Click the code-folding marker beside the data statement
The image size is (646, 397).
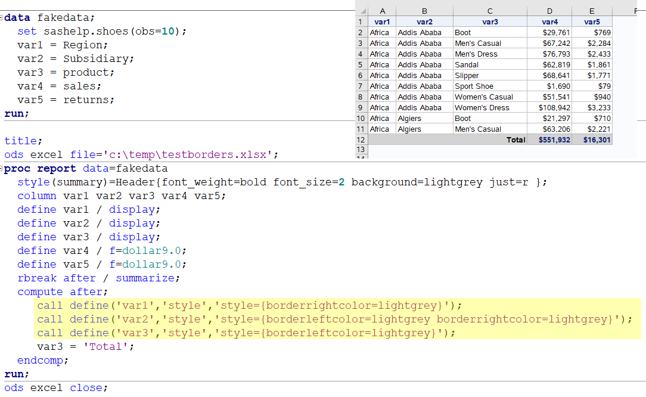point(2,17)
